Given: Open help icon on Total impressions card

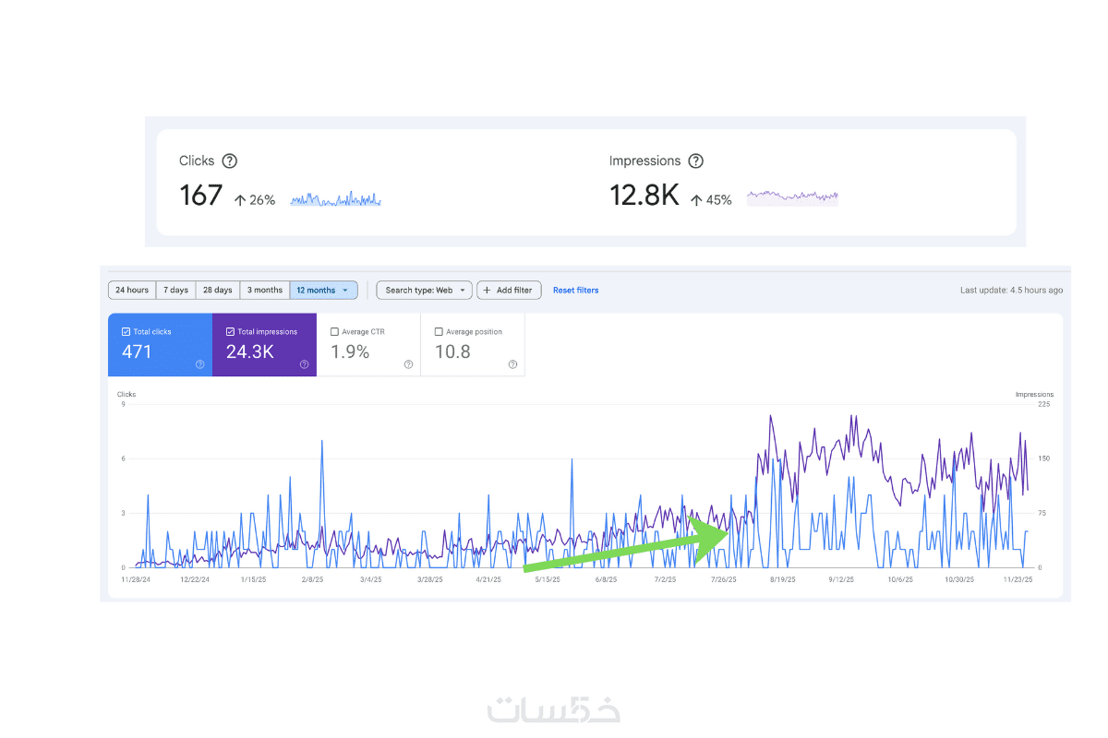Looking at the screenshot, I should point(304,364).
